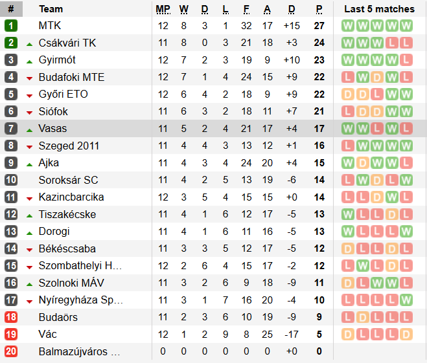
Task: Click Vác's latest match draw icon
Action: (406, 335)
